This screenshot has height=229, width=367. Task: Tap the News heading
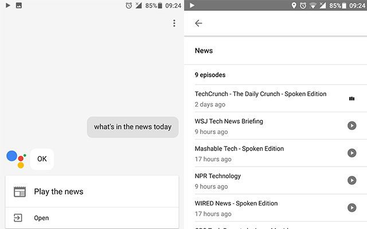coord(204,51)
